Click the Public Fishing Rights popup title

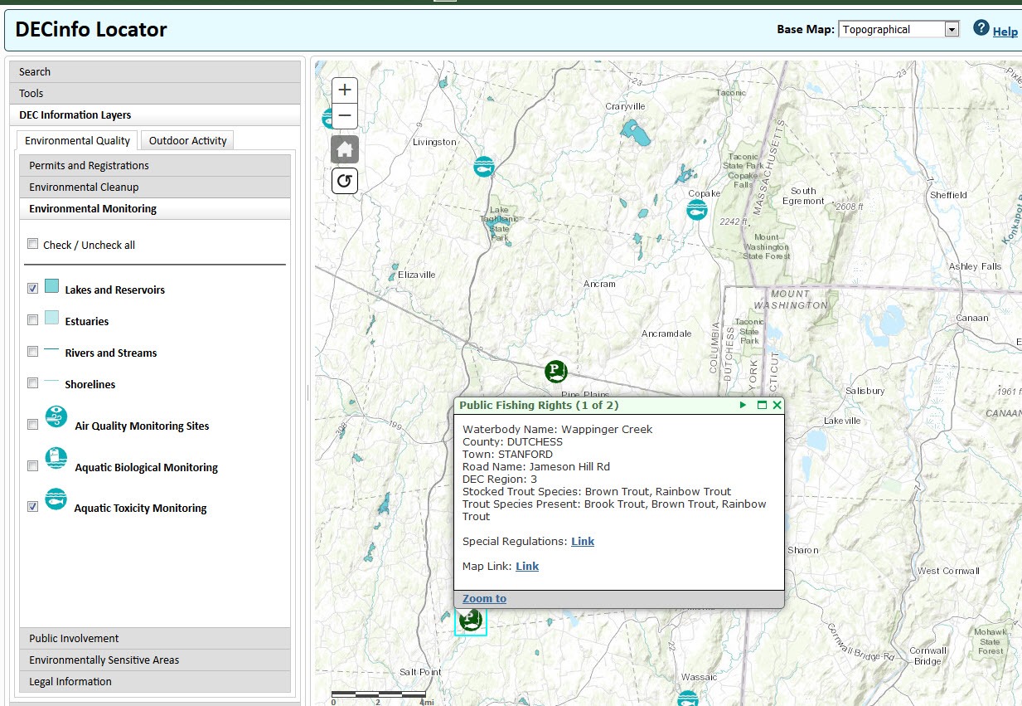(x=539, y=405)
